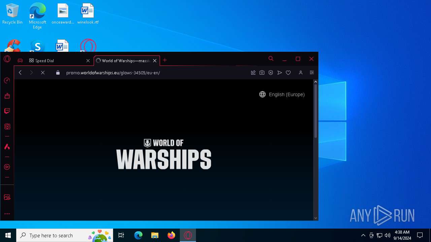This screenshot has height=242, width=431.
Task: Select the World of Warships tab
Action: coord(127,61)
